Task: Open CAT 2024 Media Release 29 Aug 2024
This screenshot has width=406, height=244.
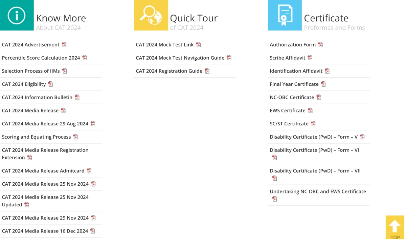Action: click(45, 124)
